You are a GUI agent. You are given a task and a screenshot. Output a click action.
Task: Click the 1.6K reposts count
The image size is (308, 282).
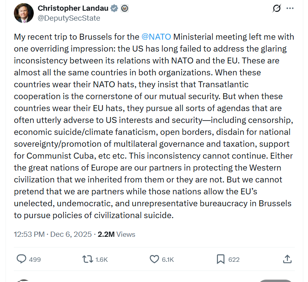click(x=102, y=259)
